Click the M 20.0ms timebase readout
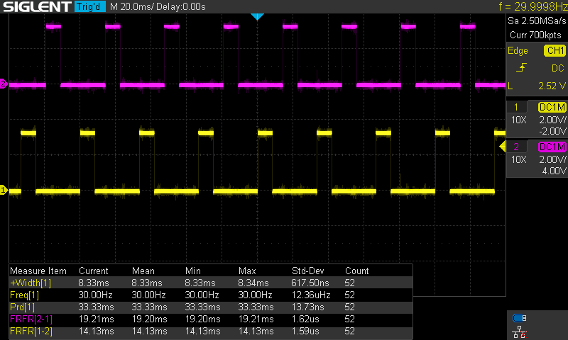The height and width of the screenshot is (340, 568). coord(131,6)
